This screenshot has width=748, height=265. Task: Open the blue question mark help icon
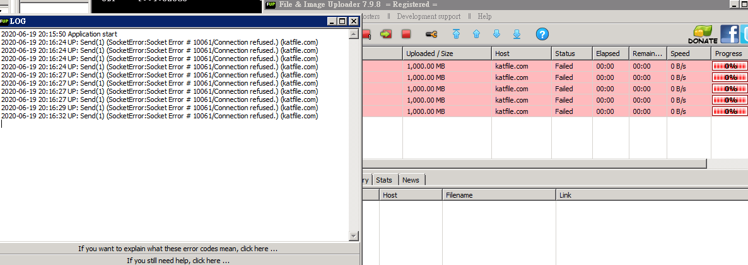[542, 34]
